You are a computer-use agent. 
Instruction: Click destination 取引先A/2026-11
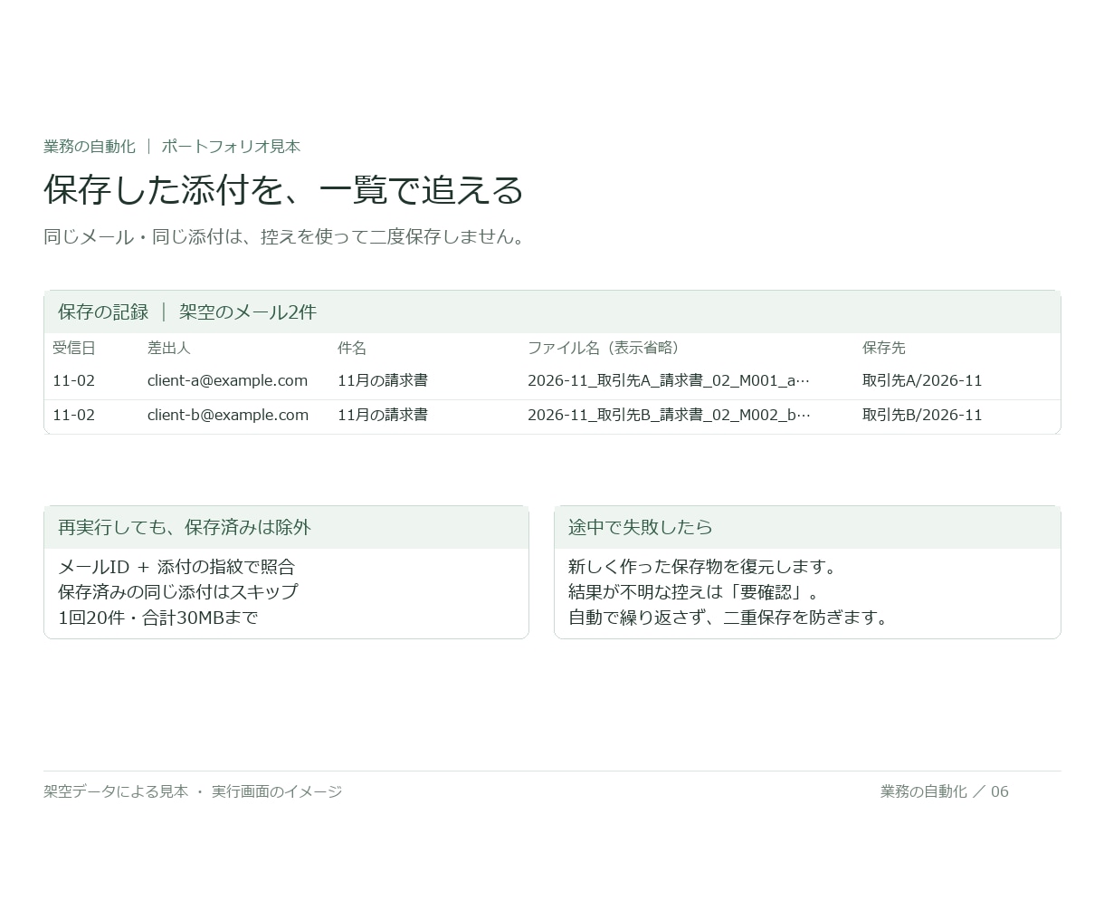click(x=922, y=381)
